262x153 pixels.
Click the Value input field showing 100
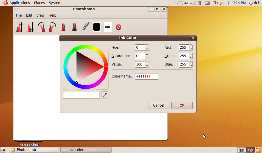click(140, 65)
